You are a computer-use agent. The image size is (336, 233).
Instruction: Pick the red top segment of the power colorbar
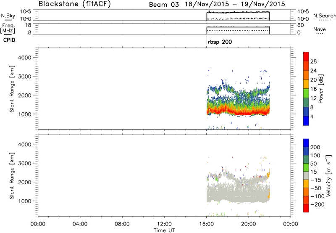[x=306, y=56]
